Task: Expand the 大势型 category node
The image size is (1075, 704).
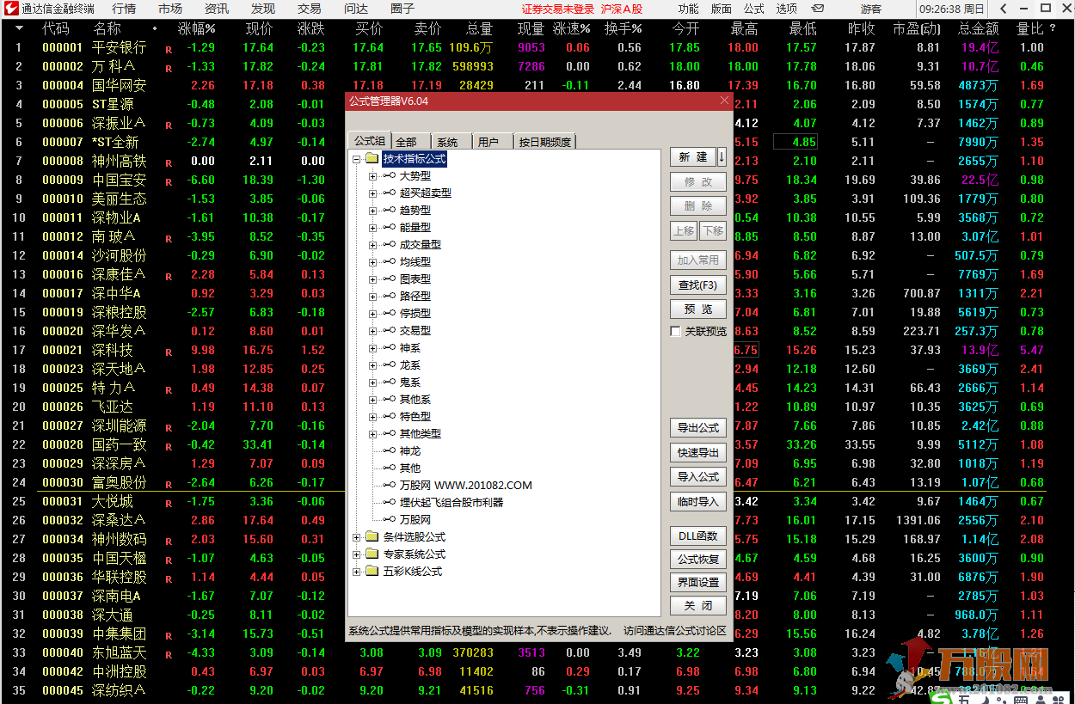Action: (373, 176)
